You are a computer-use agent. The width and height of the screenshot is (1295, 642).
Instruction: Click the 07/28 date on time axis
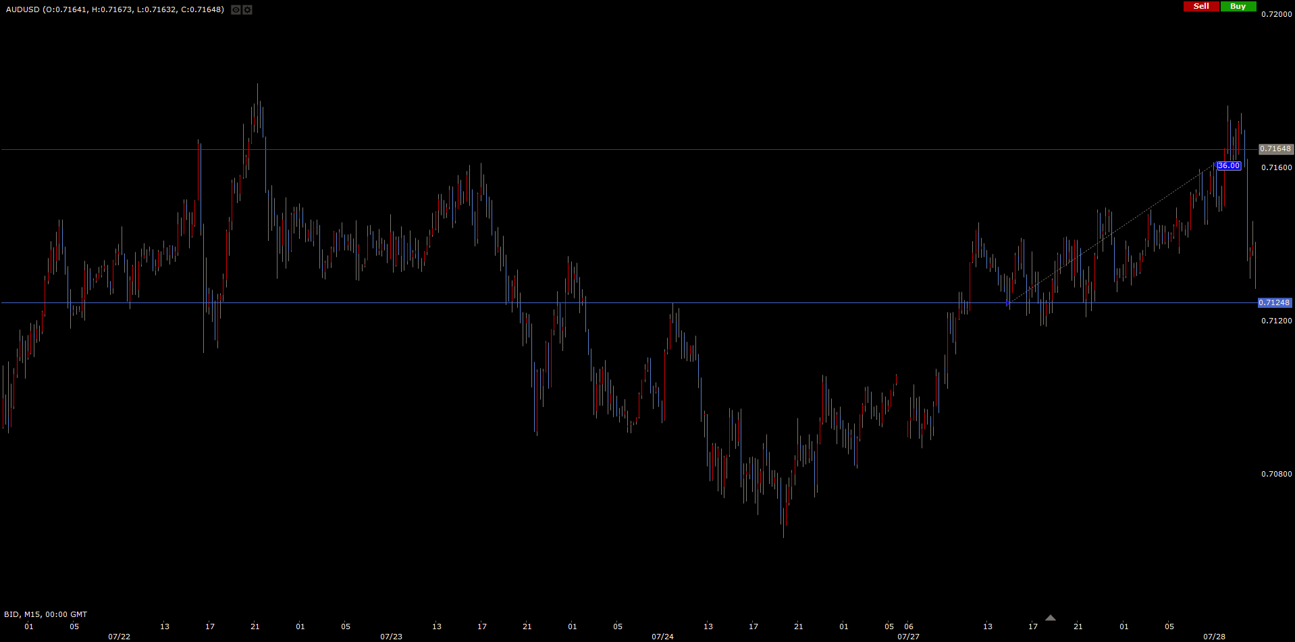[1214, 637]
